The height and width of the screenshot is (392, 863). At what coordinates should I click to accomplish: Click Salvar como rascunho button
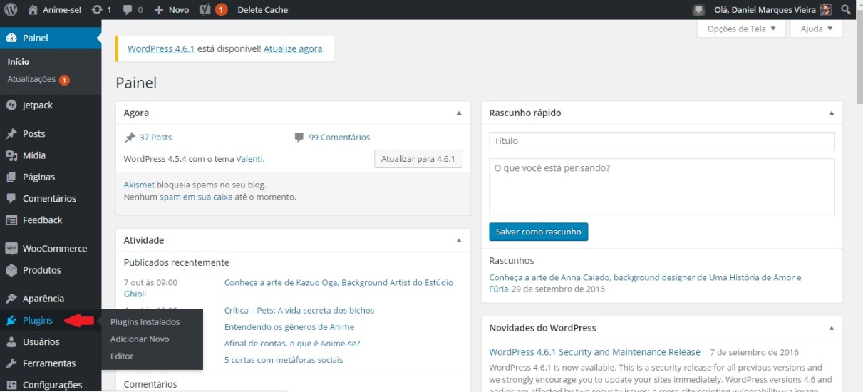coord(539,232)
